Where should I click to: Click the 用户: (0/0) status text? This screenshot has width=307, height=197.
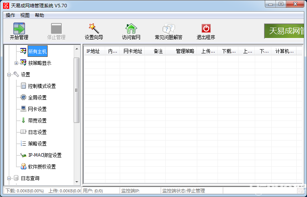click(x=92, y=190)
